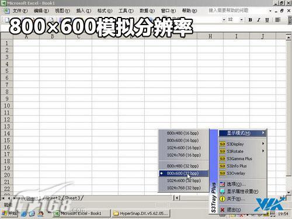Viewport: 292px width, 219px height.
Task: Select row 5 header
Action: coord(7,71)
